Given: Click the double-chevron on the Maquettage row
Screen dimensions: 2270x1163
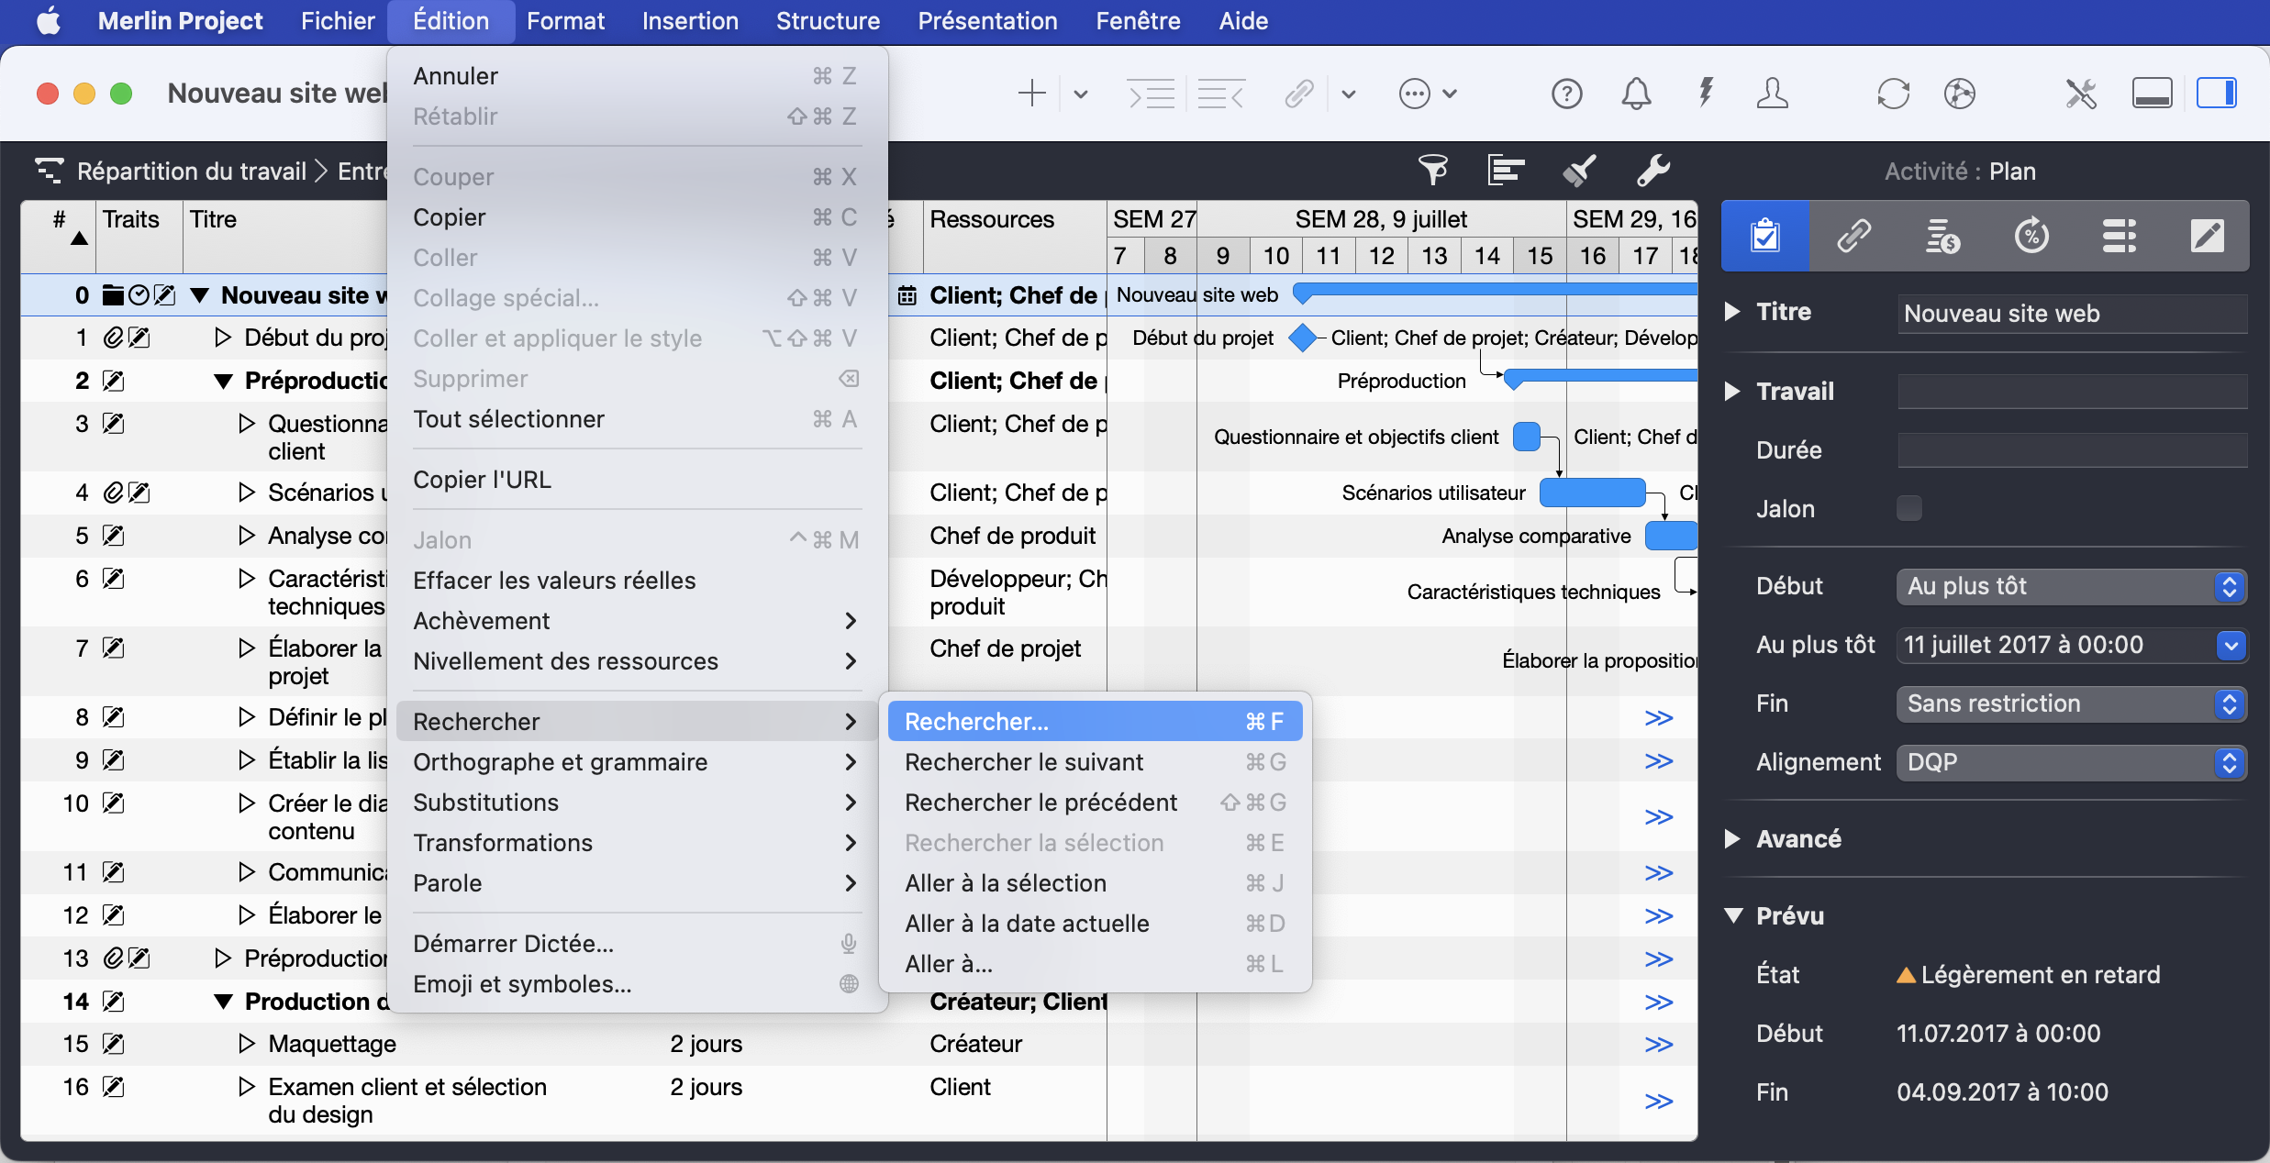Looking at the screenshot, I should pyautogui.click(x=1659, y=1045).
